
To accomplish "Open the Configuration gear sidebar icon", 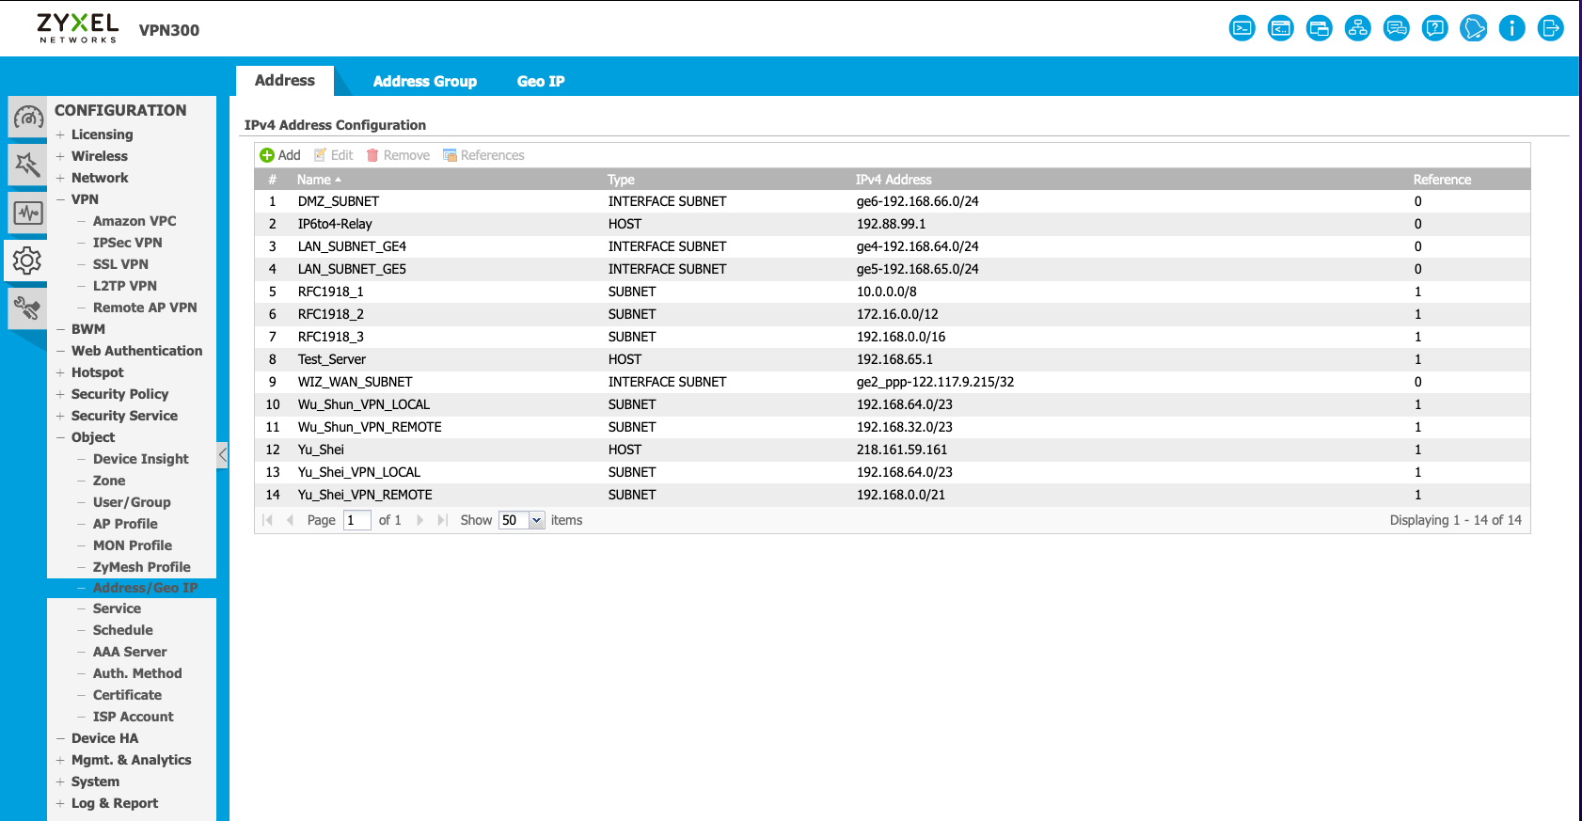I will [x=26, y=261].
